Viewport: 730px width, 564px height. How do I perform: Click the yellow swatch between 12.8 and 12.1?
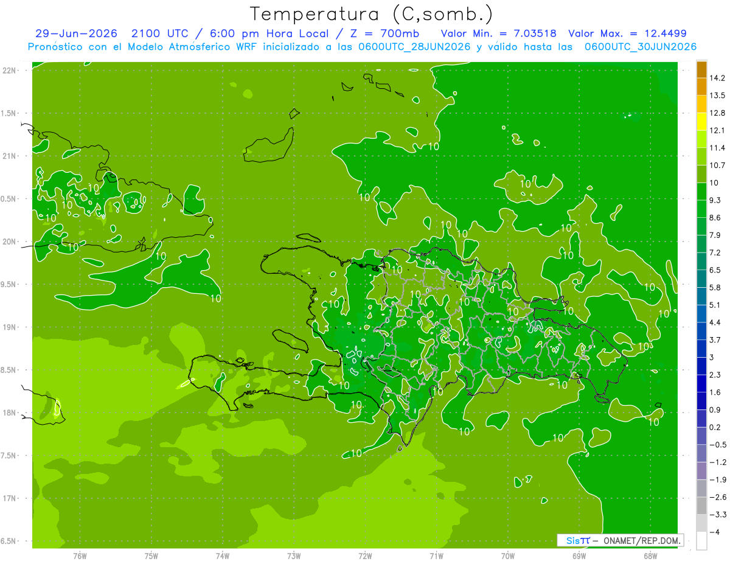(x=701, y=122)
